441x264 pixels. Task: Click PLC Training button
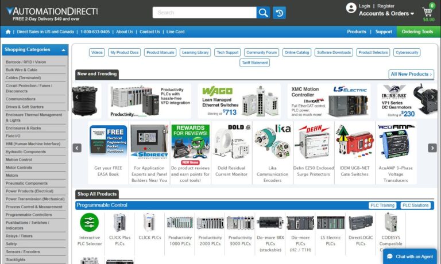click(x=382, y=205)
